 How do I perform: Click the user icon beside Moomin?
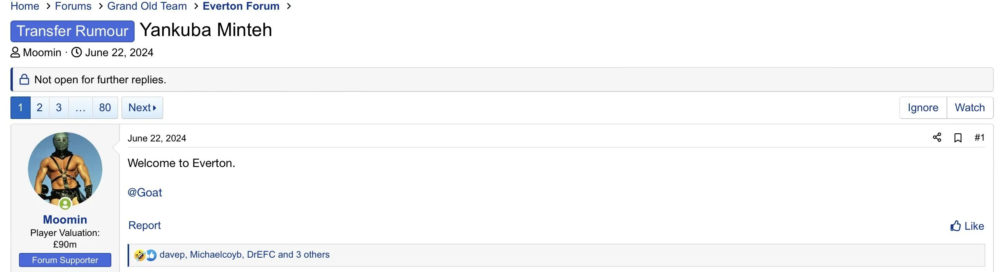[15, 52]
